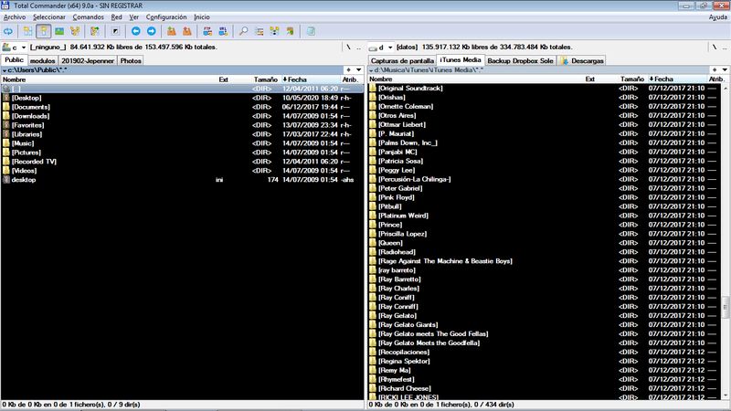Switch to the Photos tab

click(131, 61)
